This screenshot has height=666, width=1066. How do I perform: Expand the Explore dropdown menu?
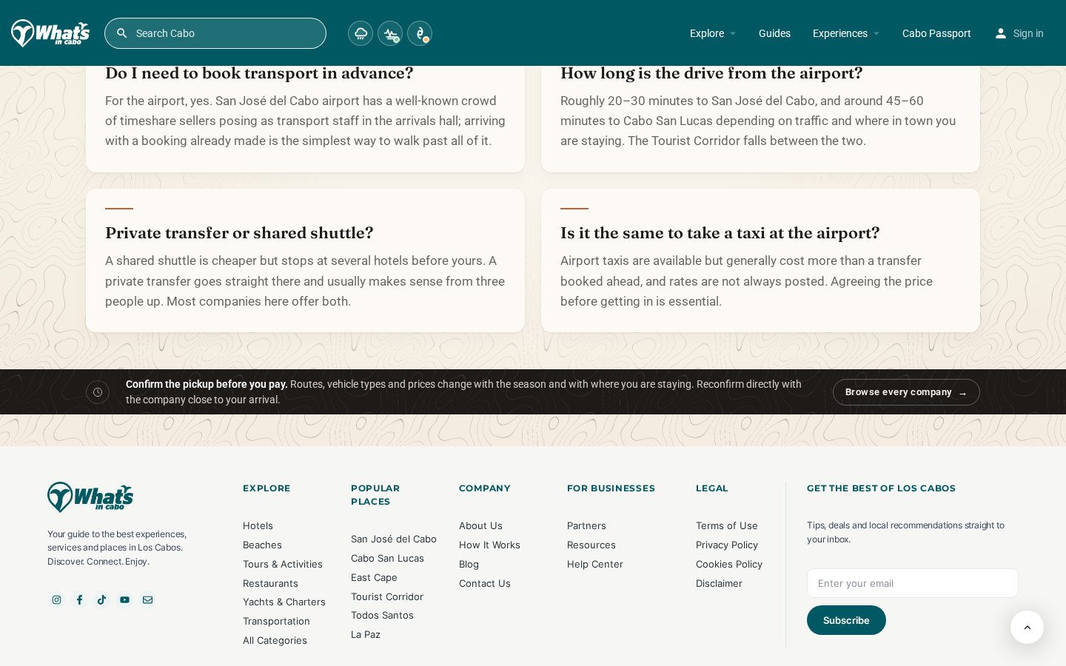713,33
